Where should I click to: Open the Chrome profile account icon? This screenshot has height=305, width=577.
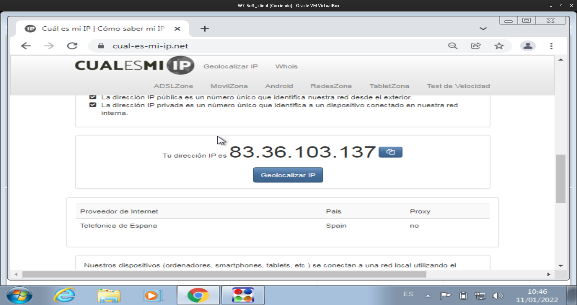coord(528,46)
